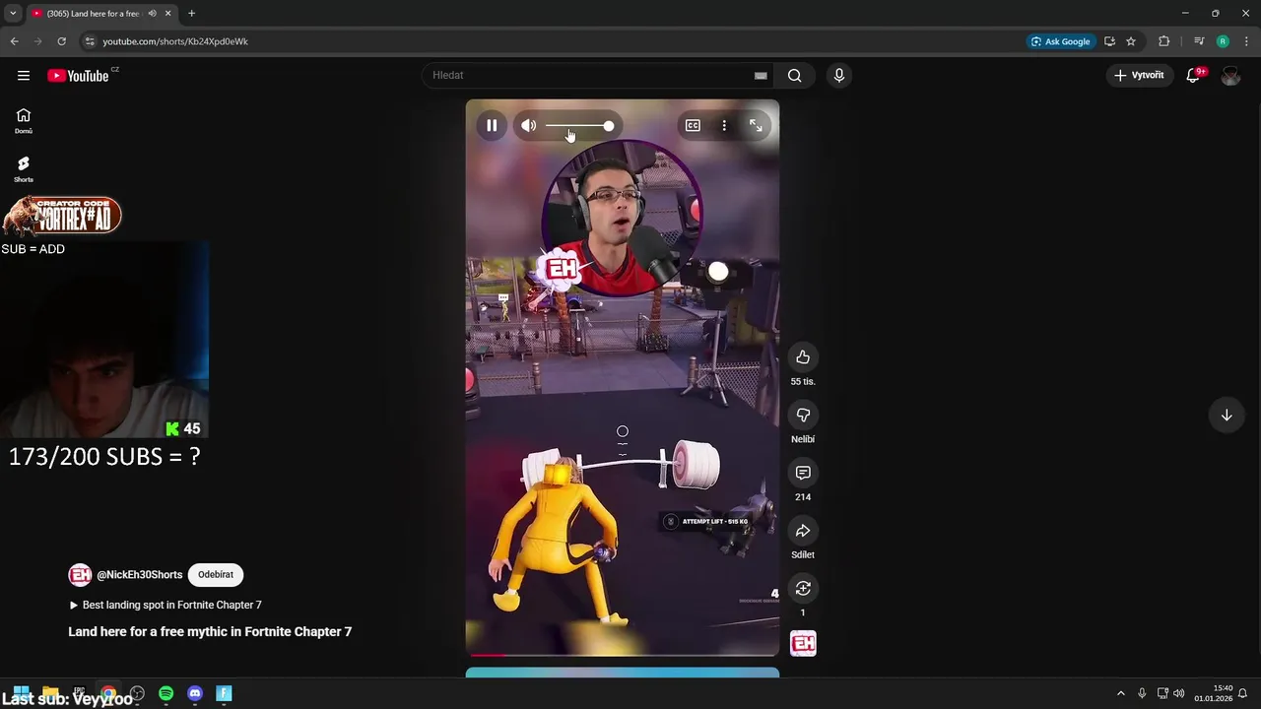This screenshot has height=709, width=1261.
Task: Install app icon in address bar
Action: pos(1109,41)
